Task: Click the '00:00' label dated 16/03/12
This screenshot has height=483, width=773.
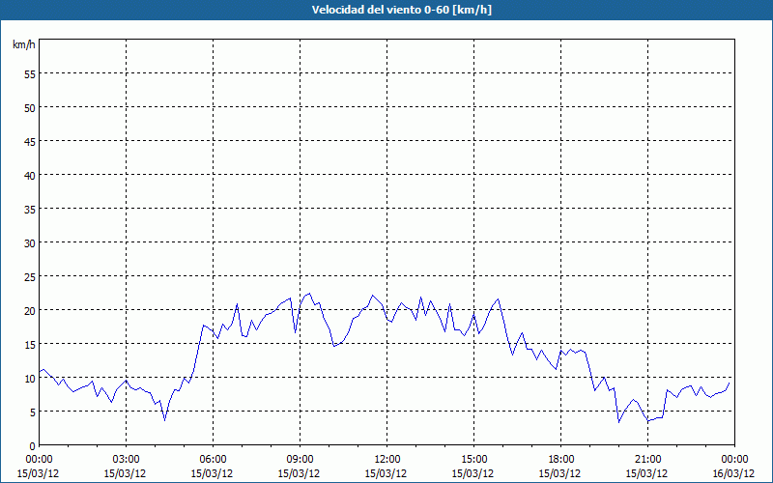Action: tap(734, 460)
